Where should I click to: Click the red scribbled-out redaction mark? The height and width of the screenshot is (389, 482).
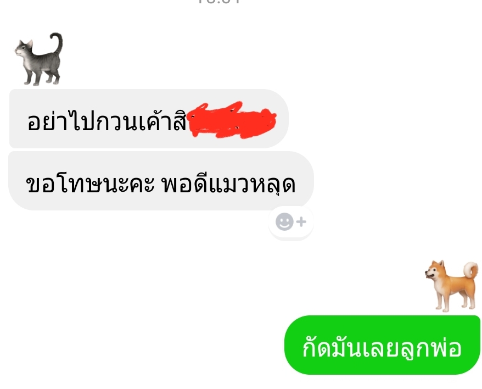232,120
